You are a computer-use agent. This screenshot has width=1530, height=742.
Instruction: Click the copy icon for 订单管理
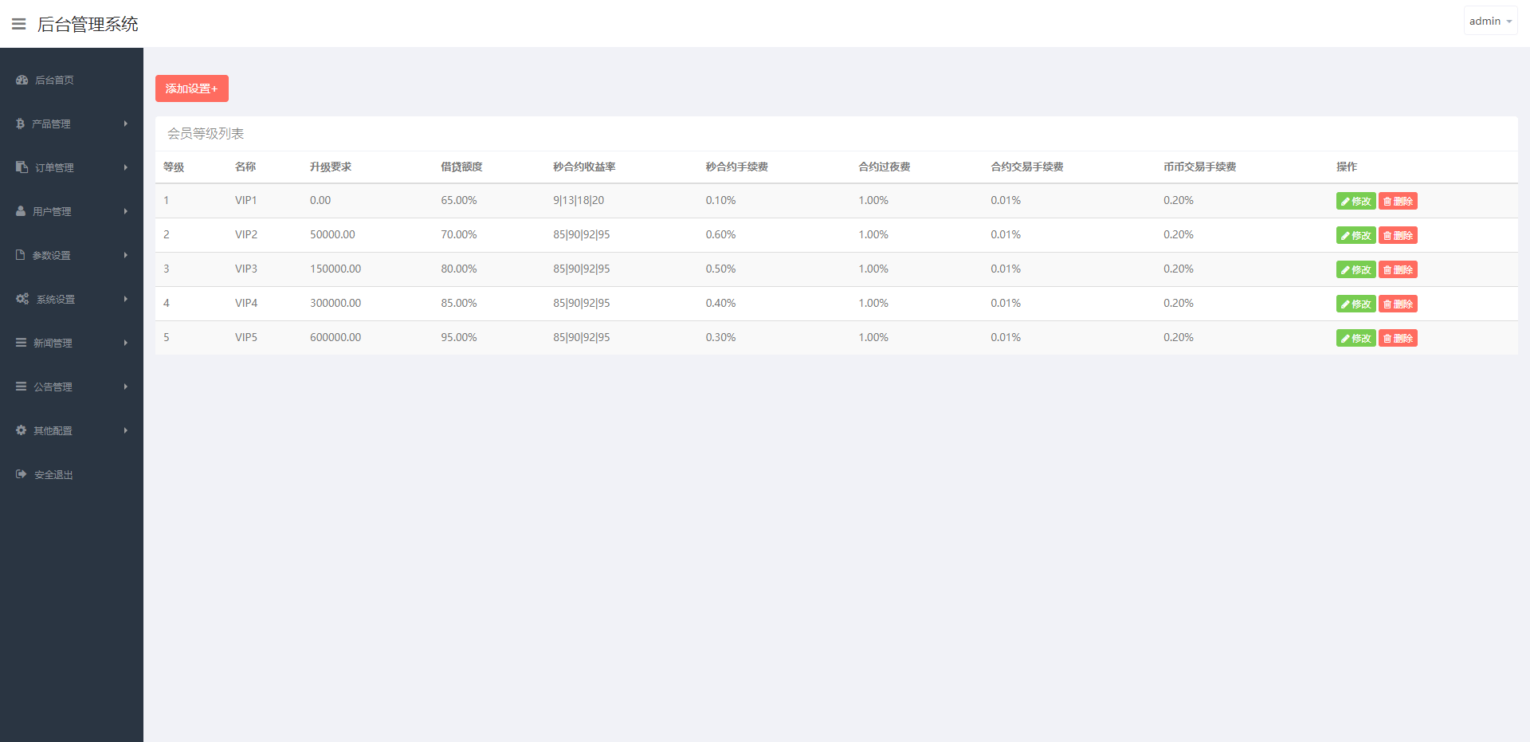coord(22,167)
